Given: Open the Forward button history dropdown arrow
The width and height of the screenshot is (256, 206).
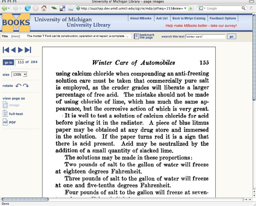Looking at the screenshot, I should (20, 8).
